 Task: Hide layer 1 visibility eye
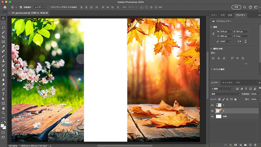tap(212, 105)
